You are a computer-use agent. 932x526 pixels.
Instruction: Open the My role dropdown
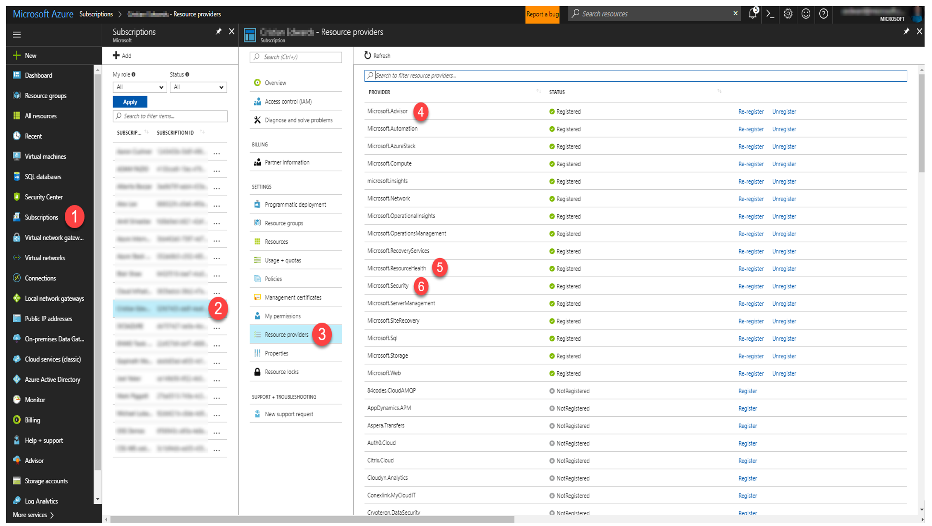pos(139,87)
